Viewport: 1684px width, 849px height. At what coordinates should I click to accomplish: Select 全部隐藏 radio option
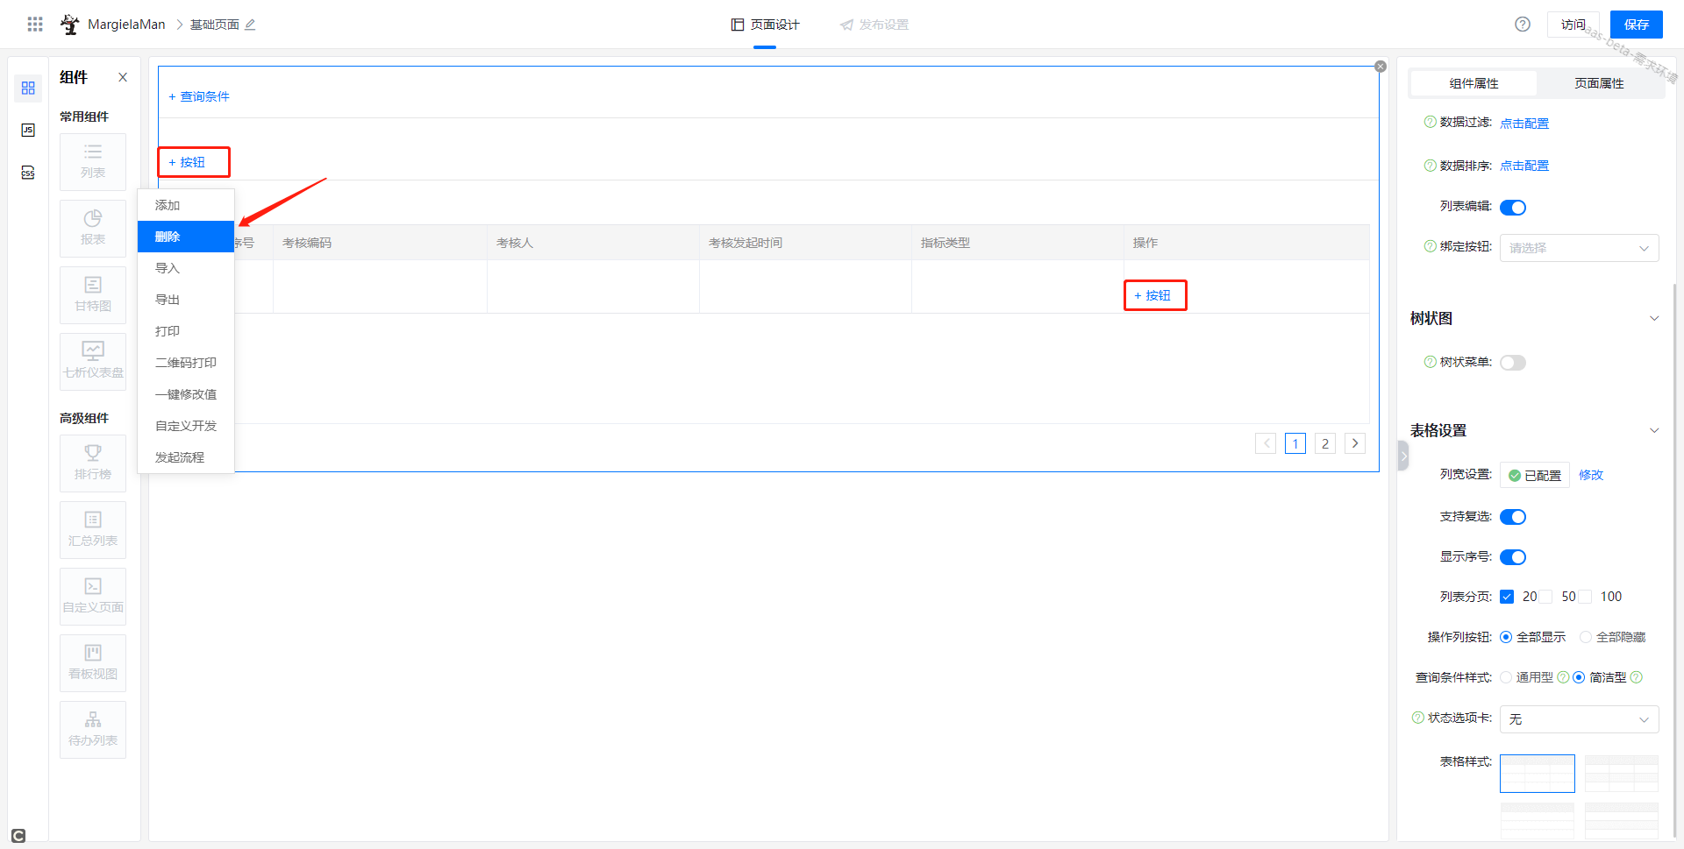[1586, 637]
